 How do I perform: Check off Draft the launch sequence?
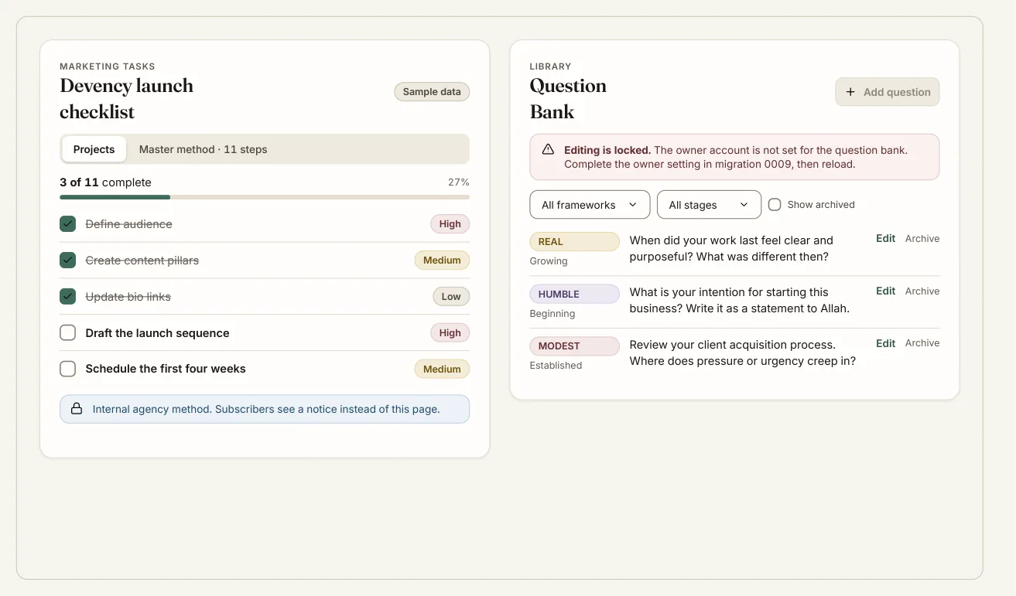tap(68, 333)
